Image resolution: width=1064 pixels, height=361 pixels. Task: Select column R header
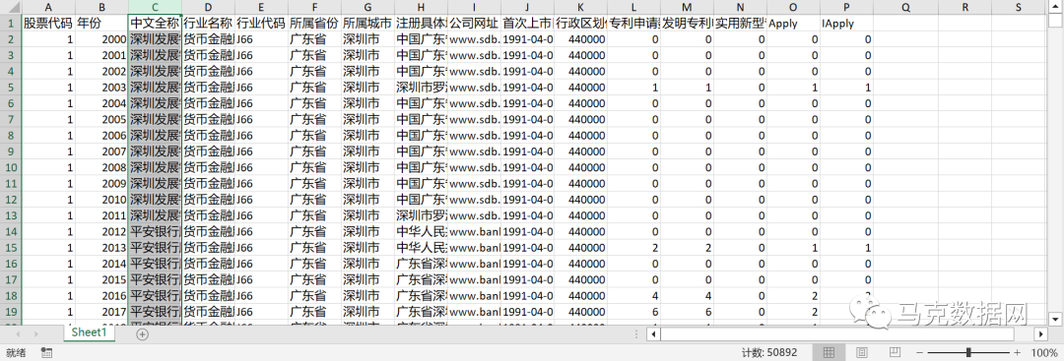click(x=965, y=7)
